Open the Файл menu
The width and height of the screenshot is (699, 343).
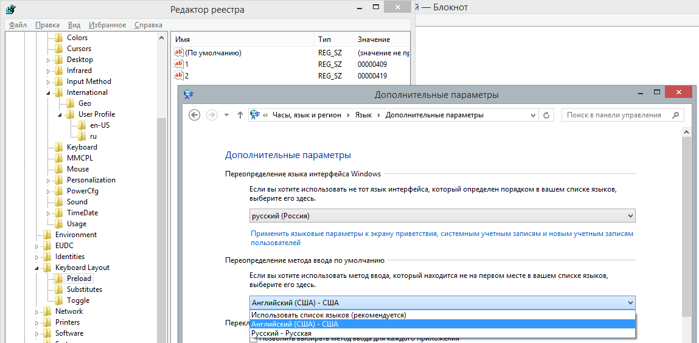[x=18, y=25]
